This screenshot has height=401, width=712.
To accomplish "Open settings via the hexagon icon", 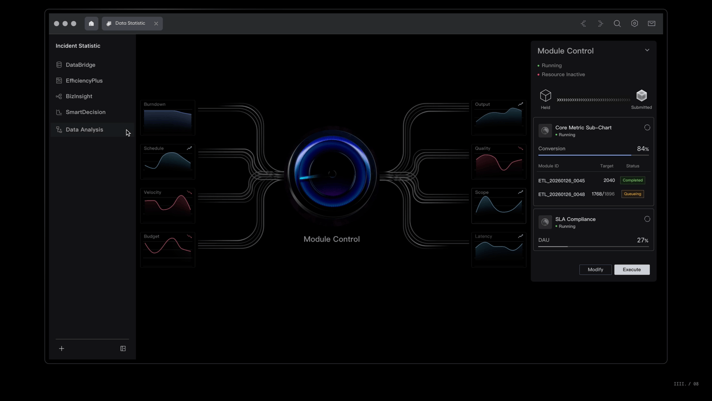I will coord(635,23).
